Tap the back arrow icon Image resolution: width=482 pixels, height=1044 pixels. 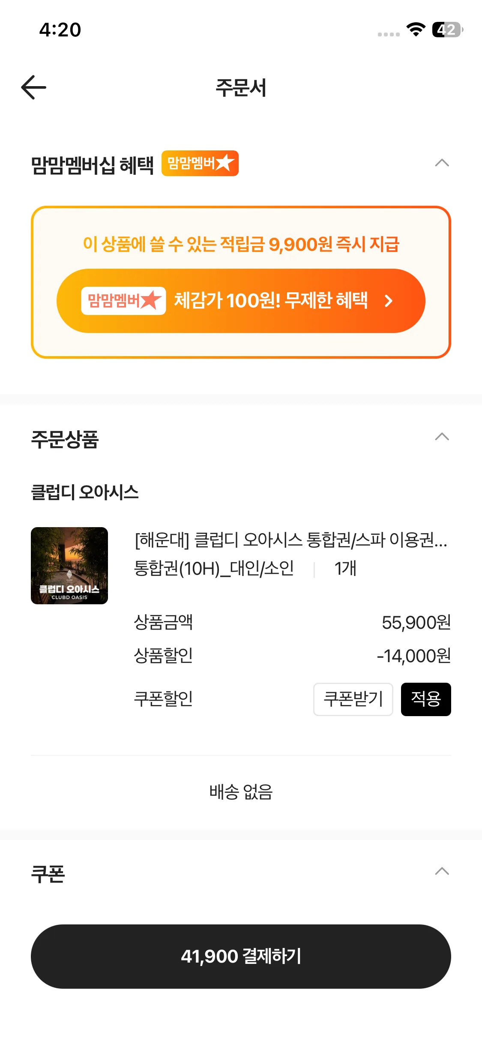click(x=34, y=87)
